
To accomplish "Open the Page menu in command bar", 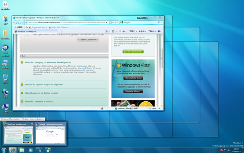I will [133, 31].
